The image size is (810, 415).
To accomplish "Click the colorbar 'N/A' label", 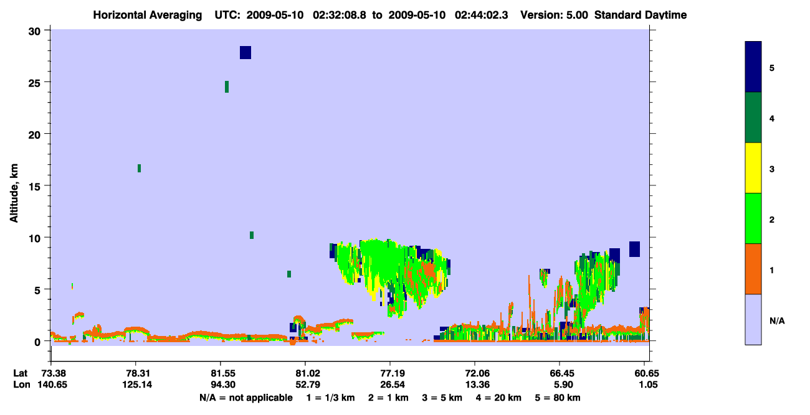I will (x=776, y=321).
